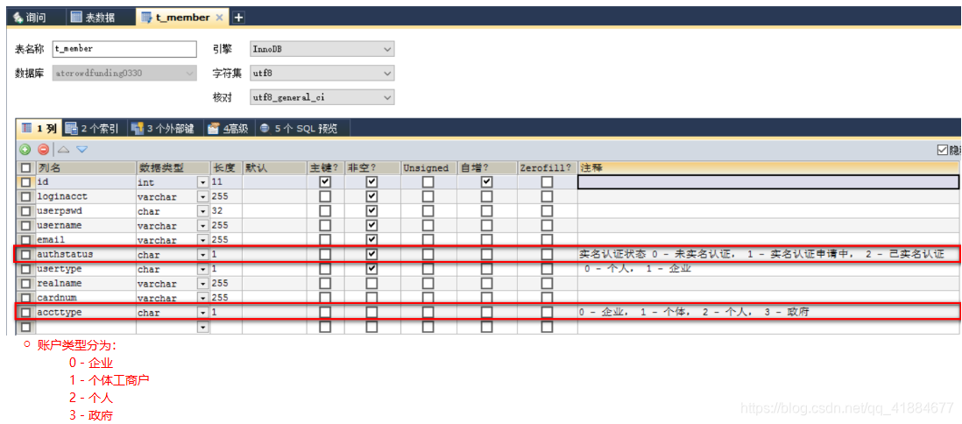The image size is (962, 424).
Task: Open data type dropdown for userpswd row
Action: click(x=203, y=211)
